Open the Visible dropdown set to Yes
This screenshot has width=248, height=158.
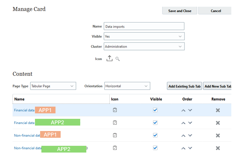144,36
